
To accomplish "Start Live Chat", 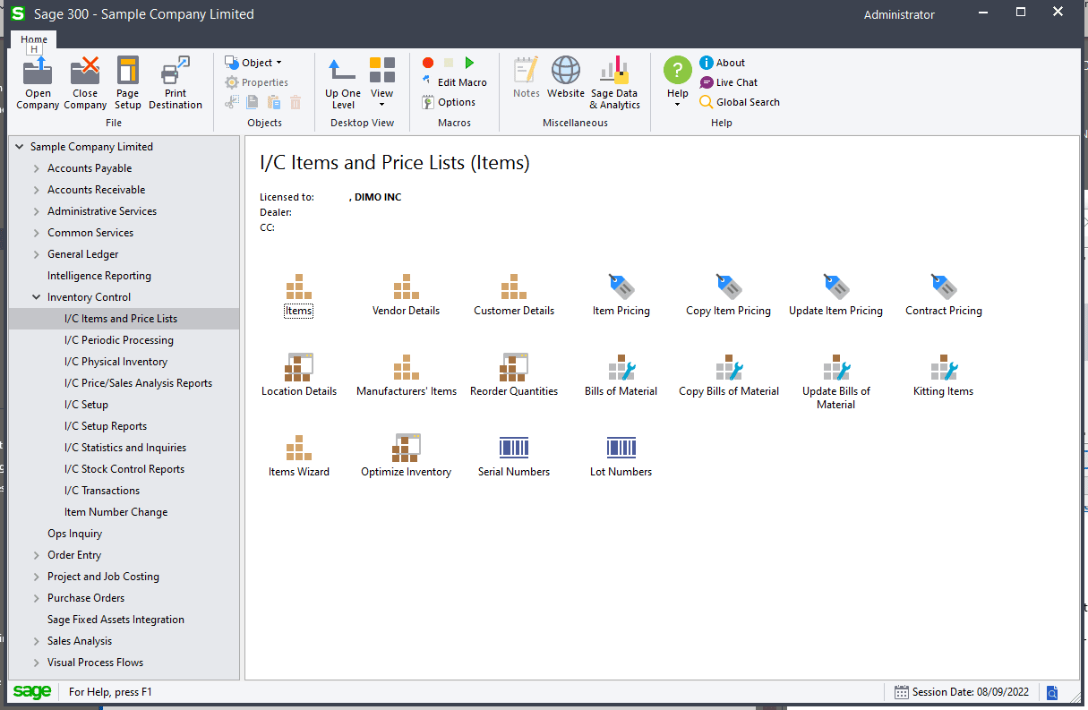I will pos(729,82).
